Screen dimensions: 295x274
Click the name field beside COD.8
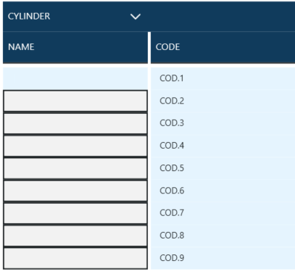(x=75, y=236)
